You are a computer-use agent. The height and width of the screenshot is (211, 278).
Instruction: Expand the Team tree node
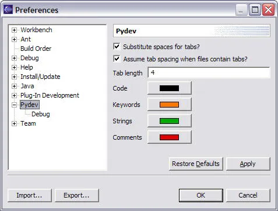tap(14, 123)
